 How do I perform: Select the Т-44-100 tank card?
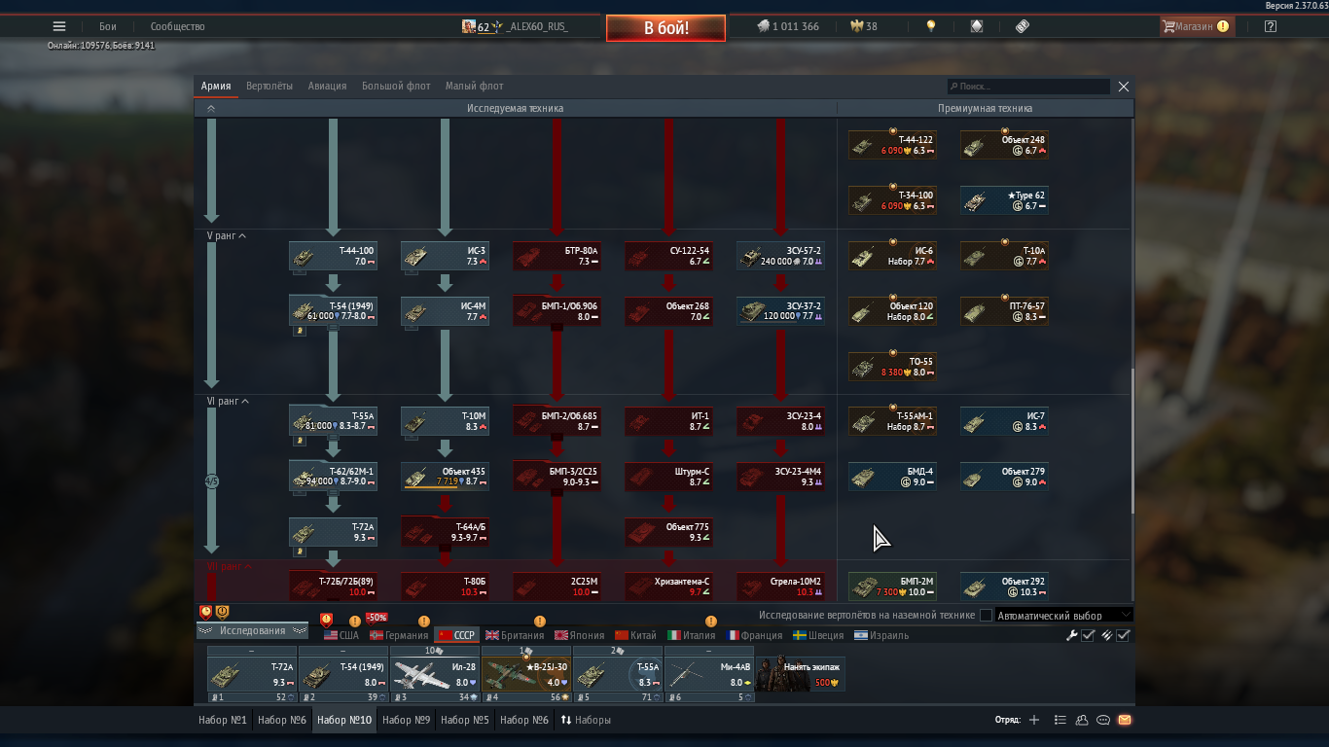tap(334, 256)
